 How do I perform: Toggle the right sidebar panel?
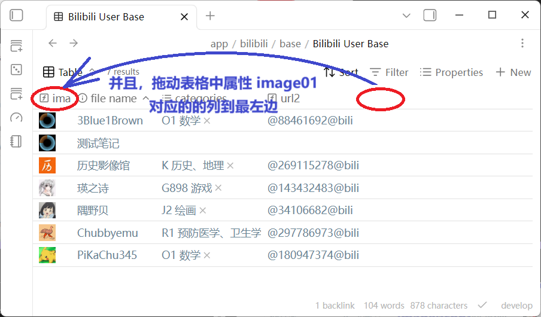click(430, 16)
